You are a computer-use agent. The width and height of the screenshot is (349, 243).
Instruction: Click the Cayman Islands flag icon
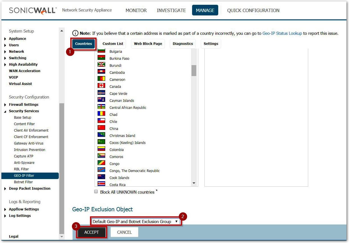coord(101,100)
